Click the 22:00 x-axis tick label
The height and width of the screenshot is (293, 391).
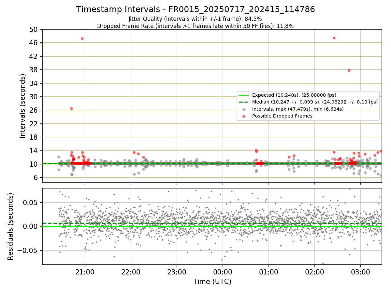[131, 272]
